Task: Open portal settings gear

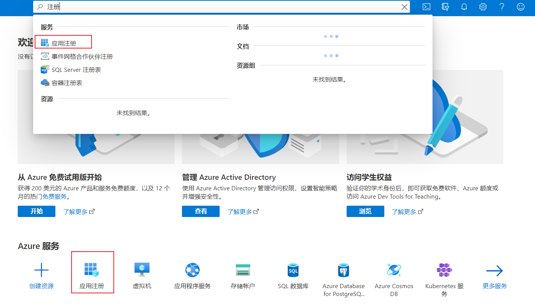Action: coord(483,7)
